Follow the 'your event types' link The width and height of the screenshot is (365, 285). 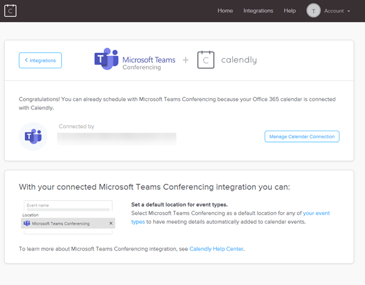click(316, 213)
